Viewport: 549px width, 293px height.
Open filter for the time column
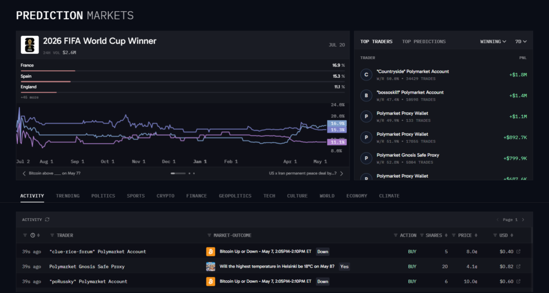[25, 235]
